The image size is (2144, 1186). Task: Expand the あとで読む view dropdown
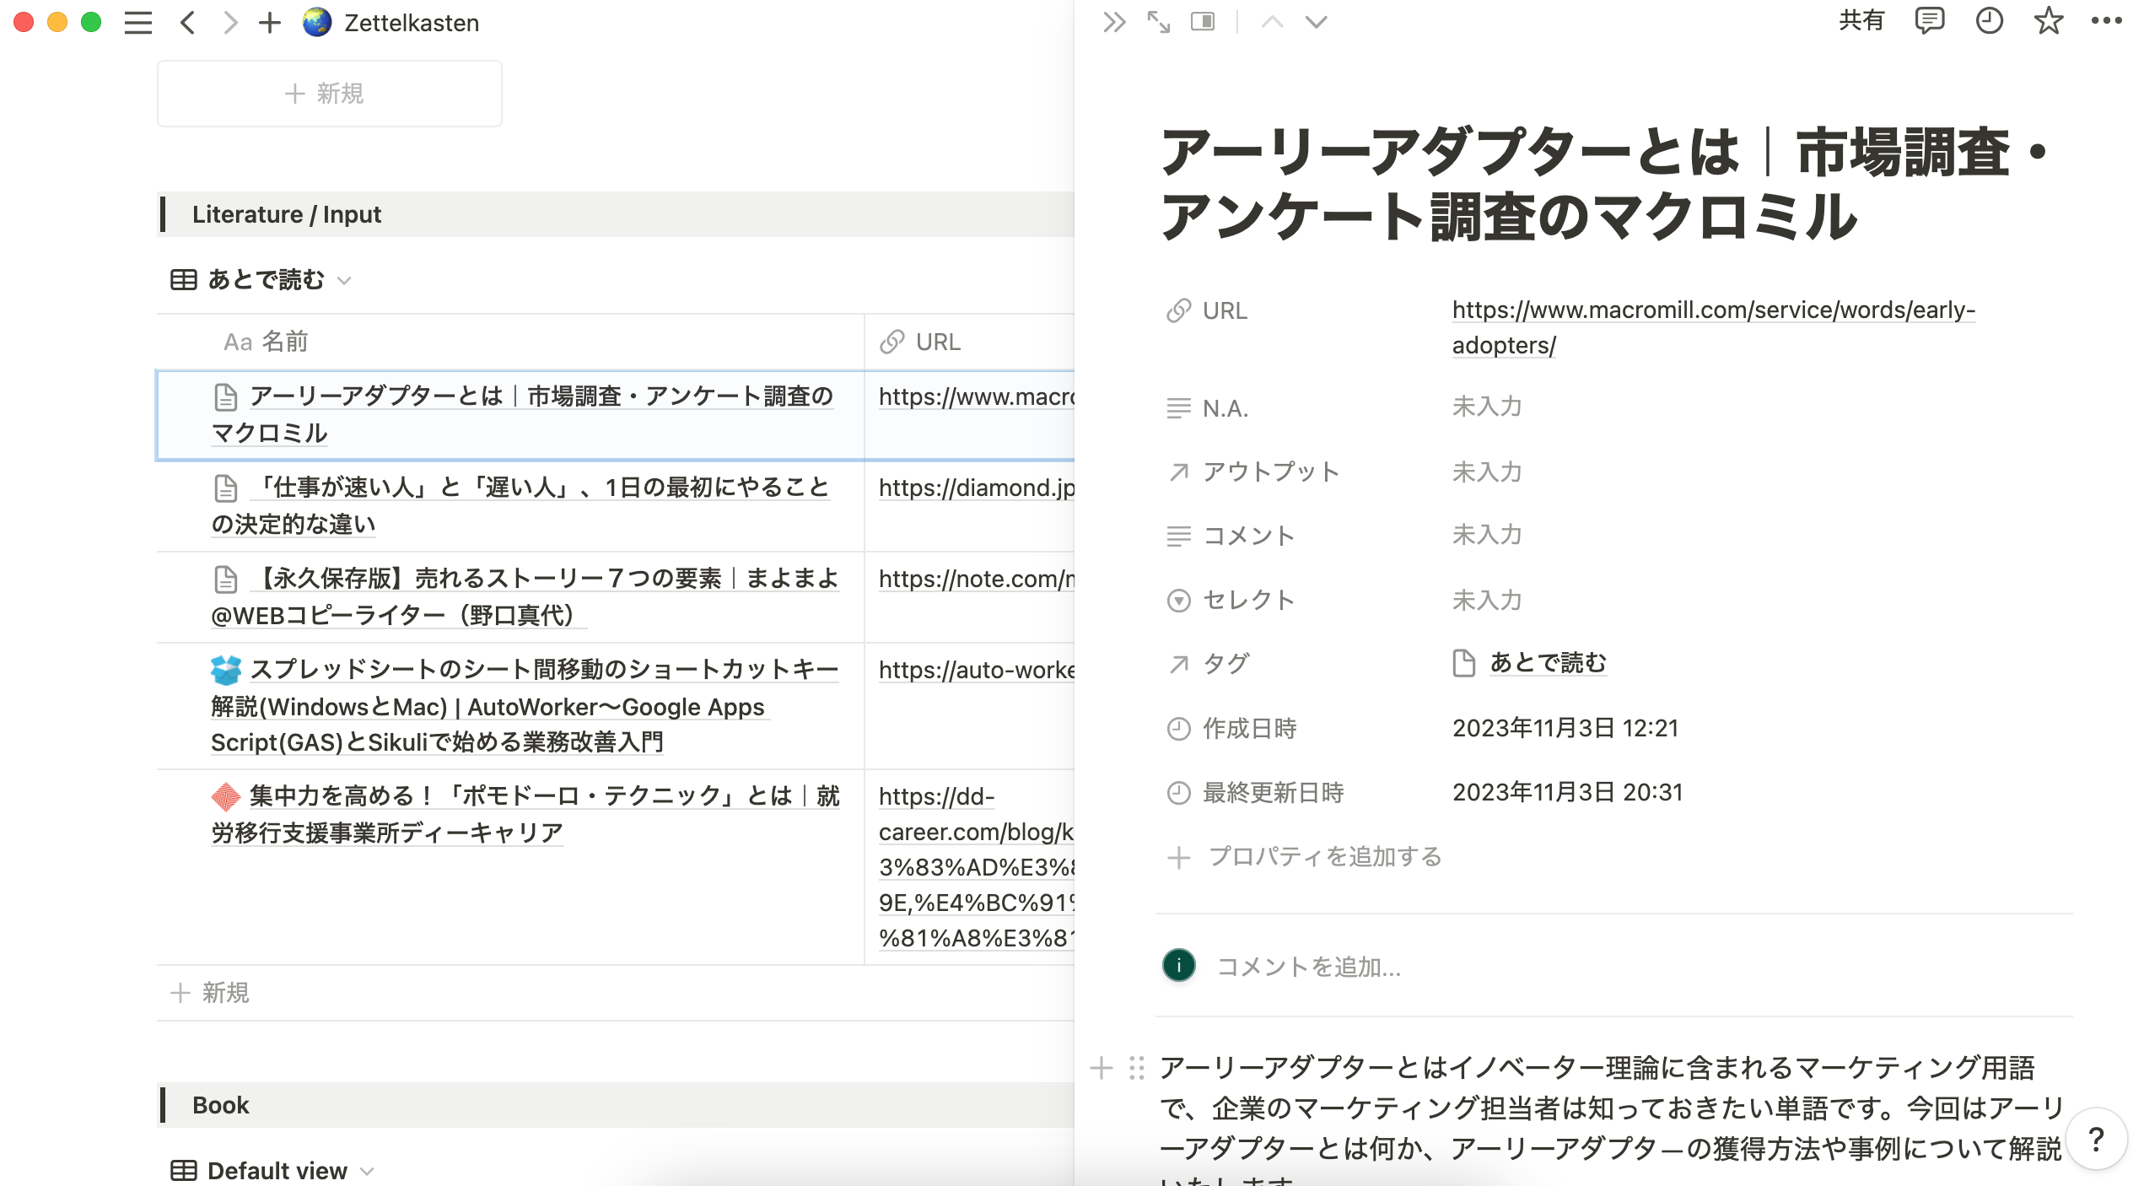coord(343,281)
